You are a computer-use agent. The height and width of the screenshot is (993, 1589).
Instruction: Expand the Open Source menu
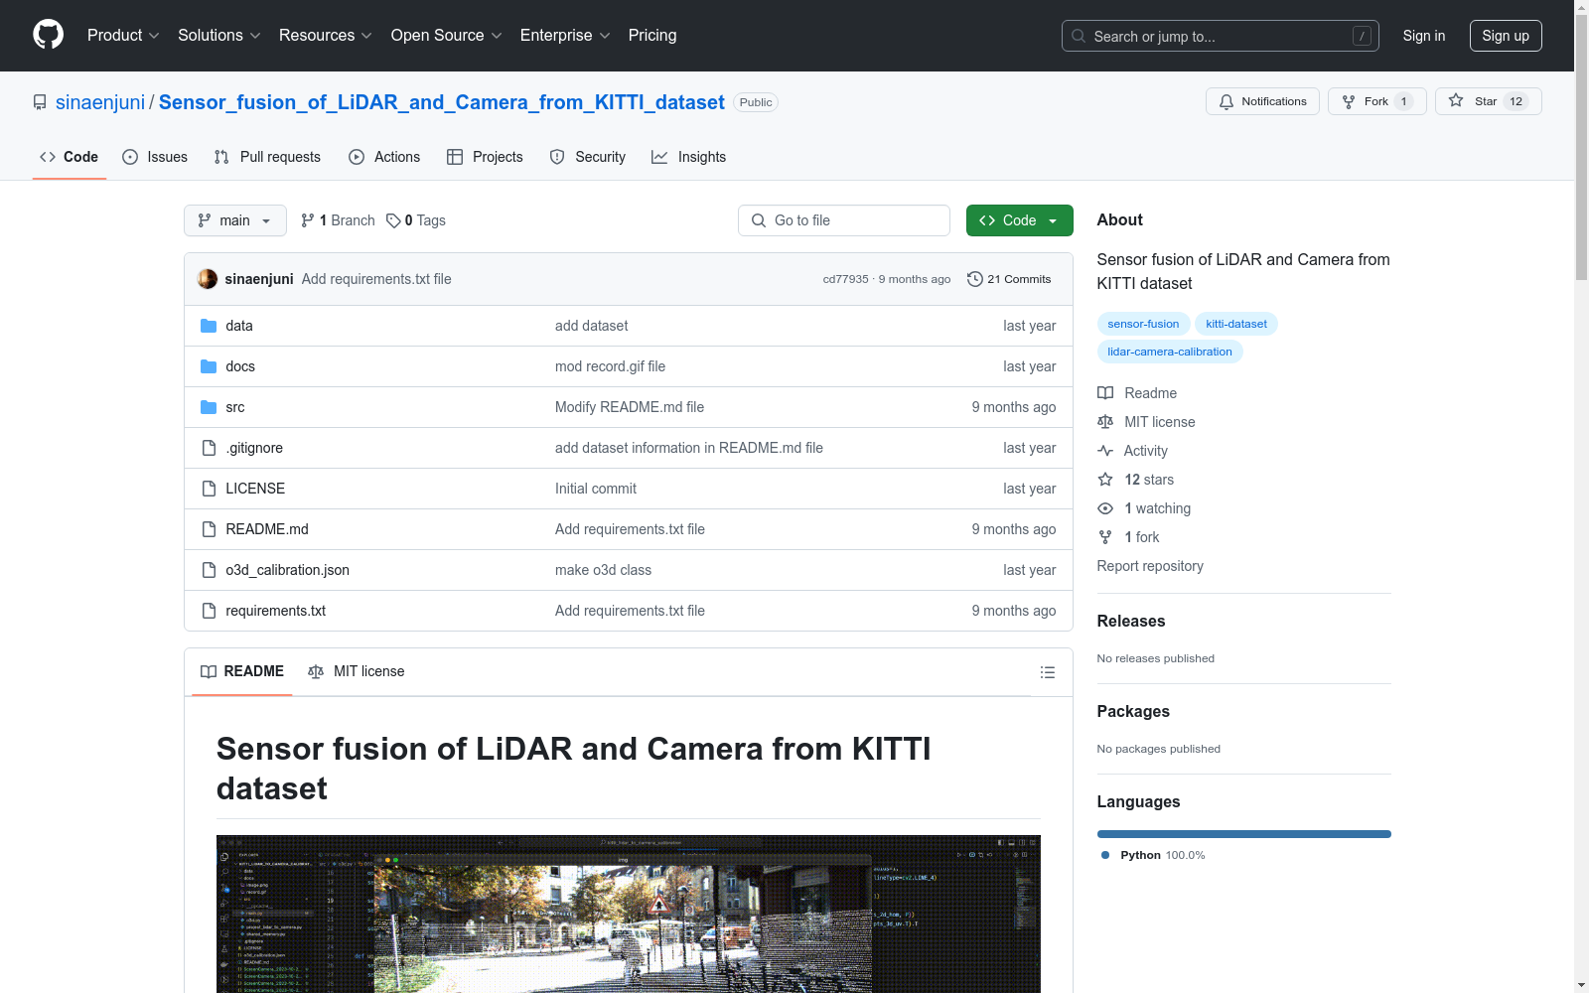click(x=447, y=36)
